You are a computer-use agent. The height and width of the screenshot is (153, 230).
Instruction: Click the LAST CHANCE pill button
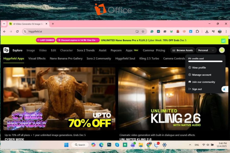(x=46, y=40)
